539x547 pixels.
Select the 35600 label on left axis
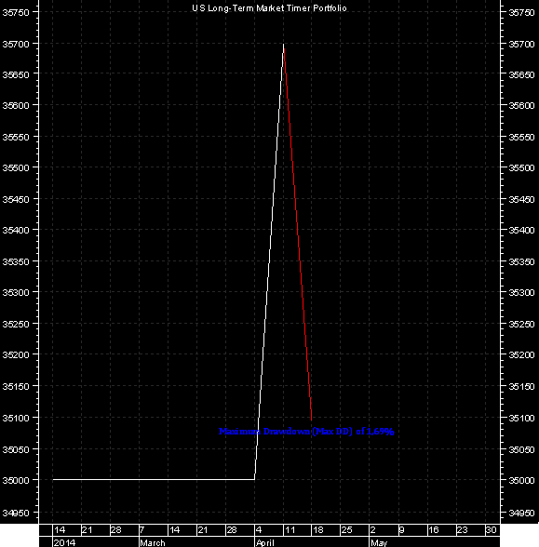16,105
